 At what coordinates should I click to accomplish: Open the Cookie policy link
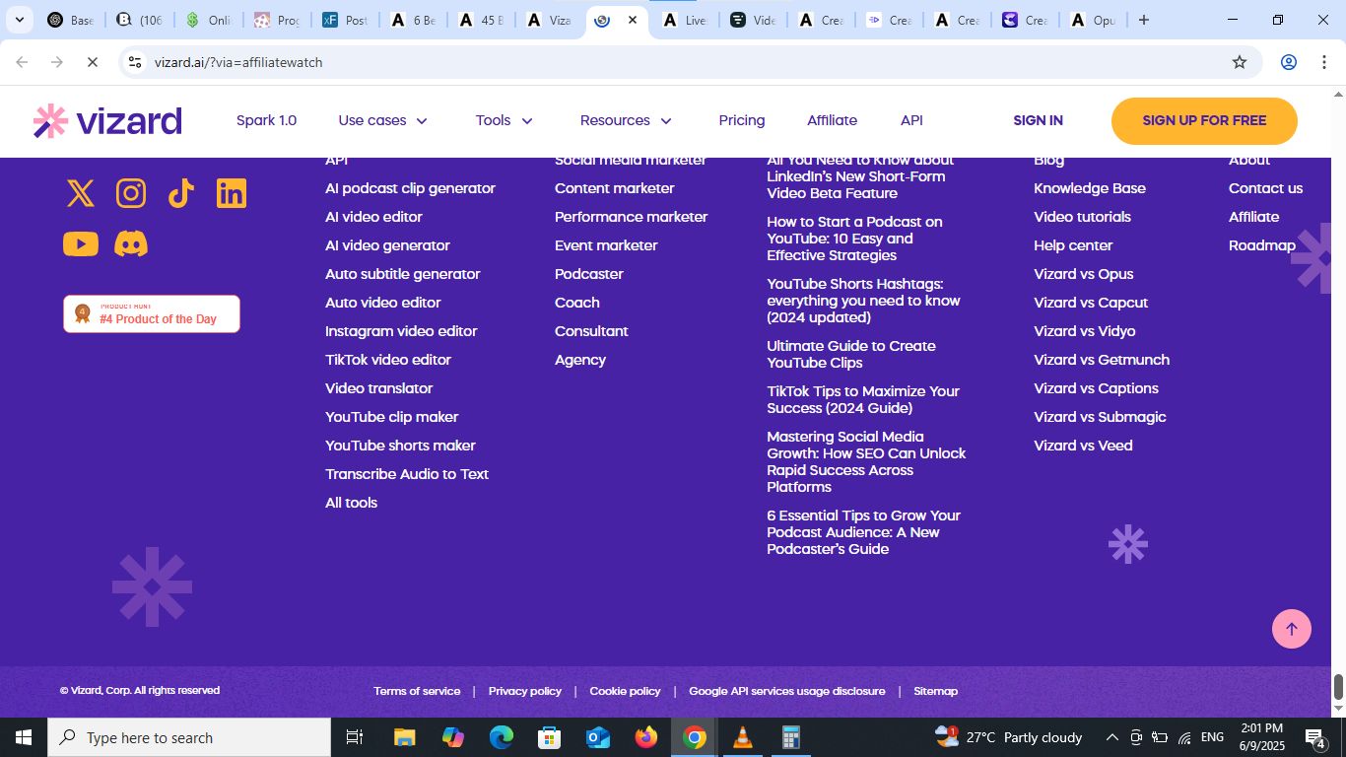coord(625,691)
